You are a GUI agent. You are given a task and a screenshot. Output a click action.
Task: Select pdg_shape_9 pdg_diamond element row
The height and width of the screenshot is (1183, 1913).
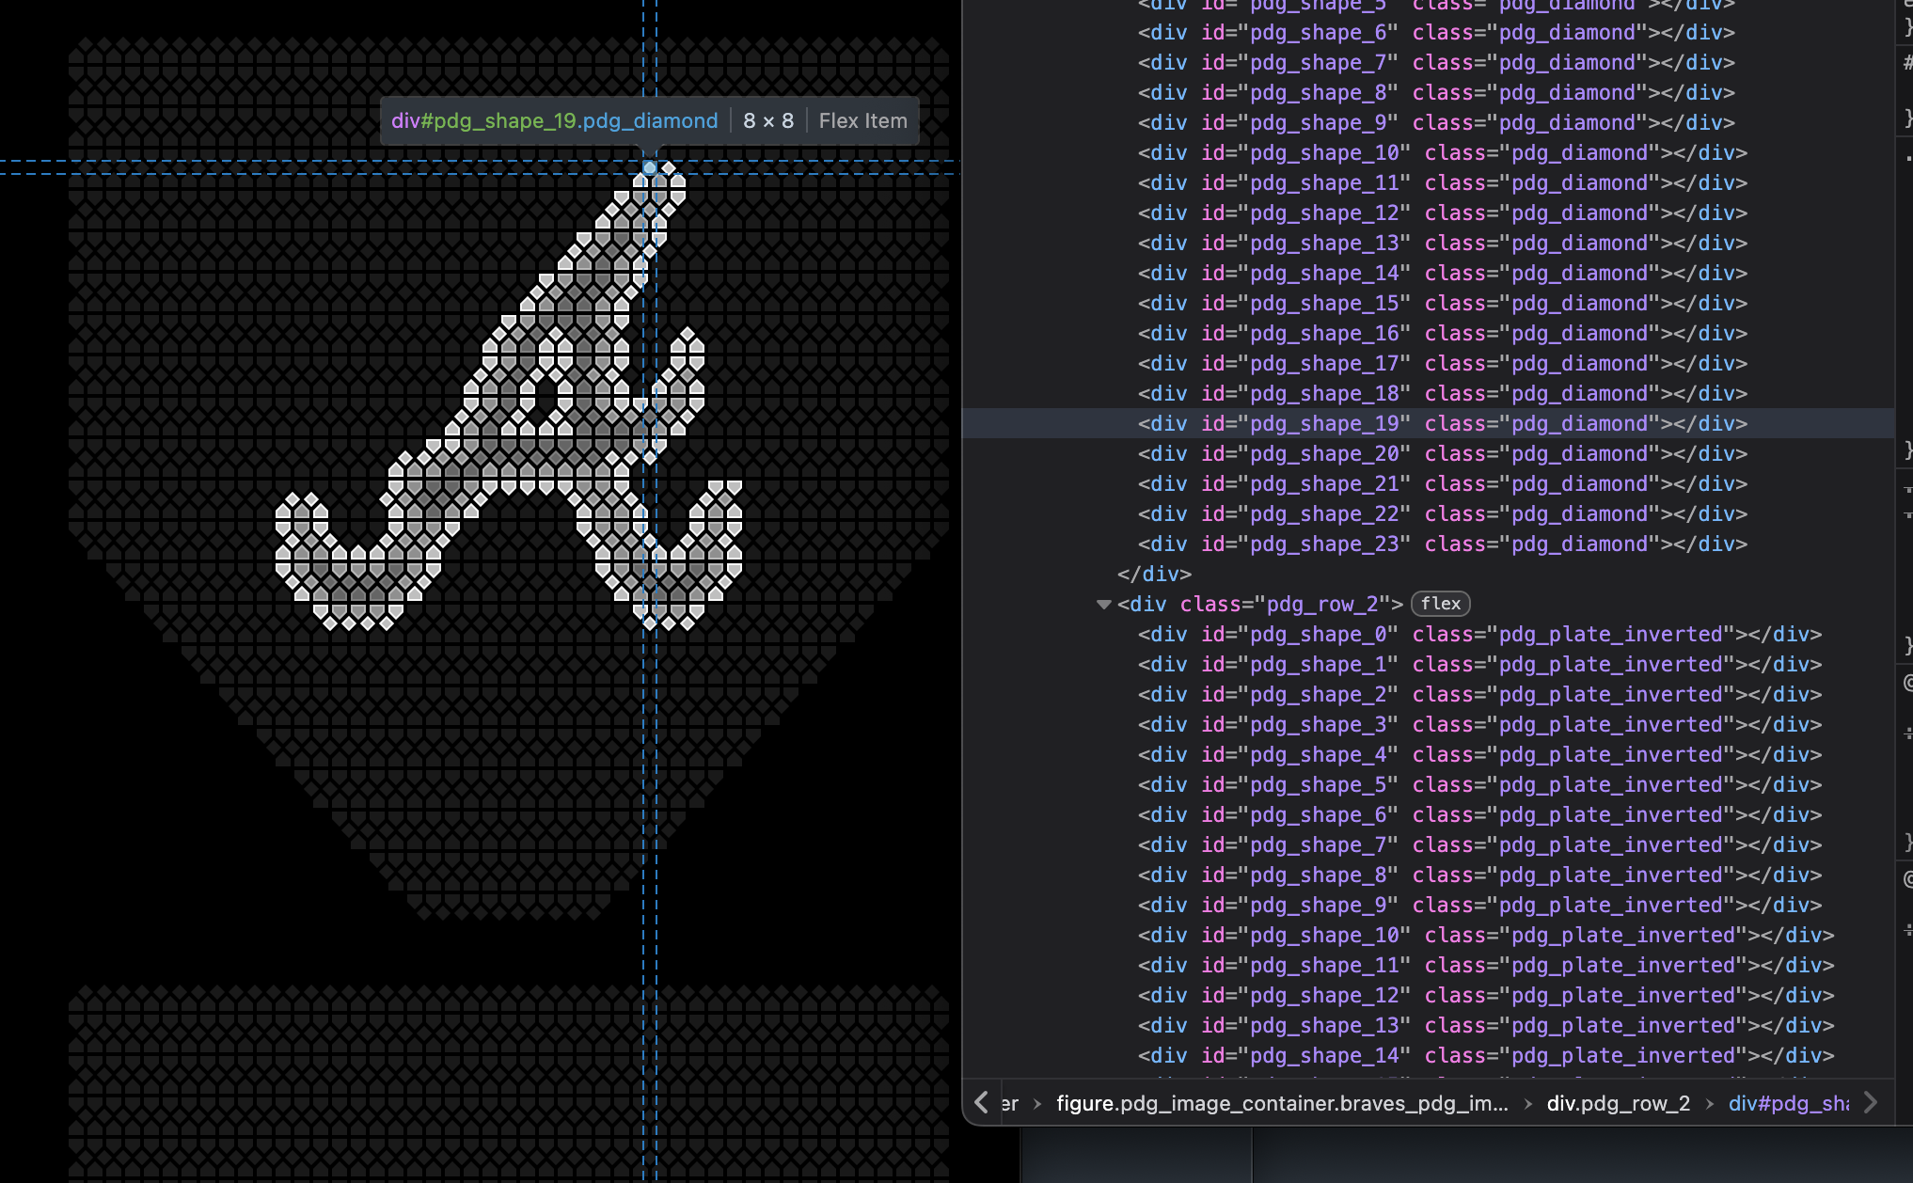pyautogui.click(x=1429, y=122)
